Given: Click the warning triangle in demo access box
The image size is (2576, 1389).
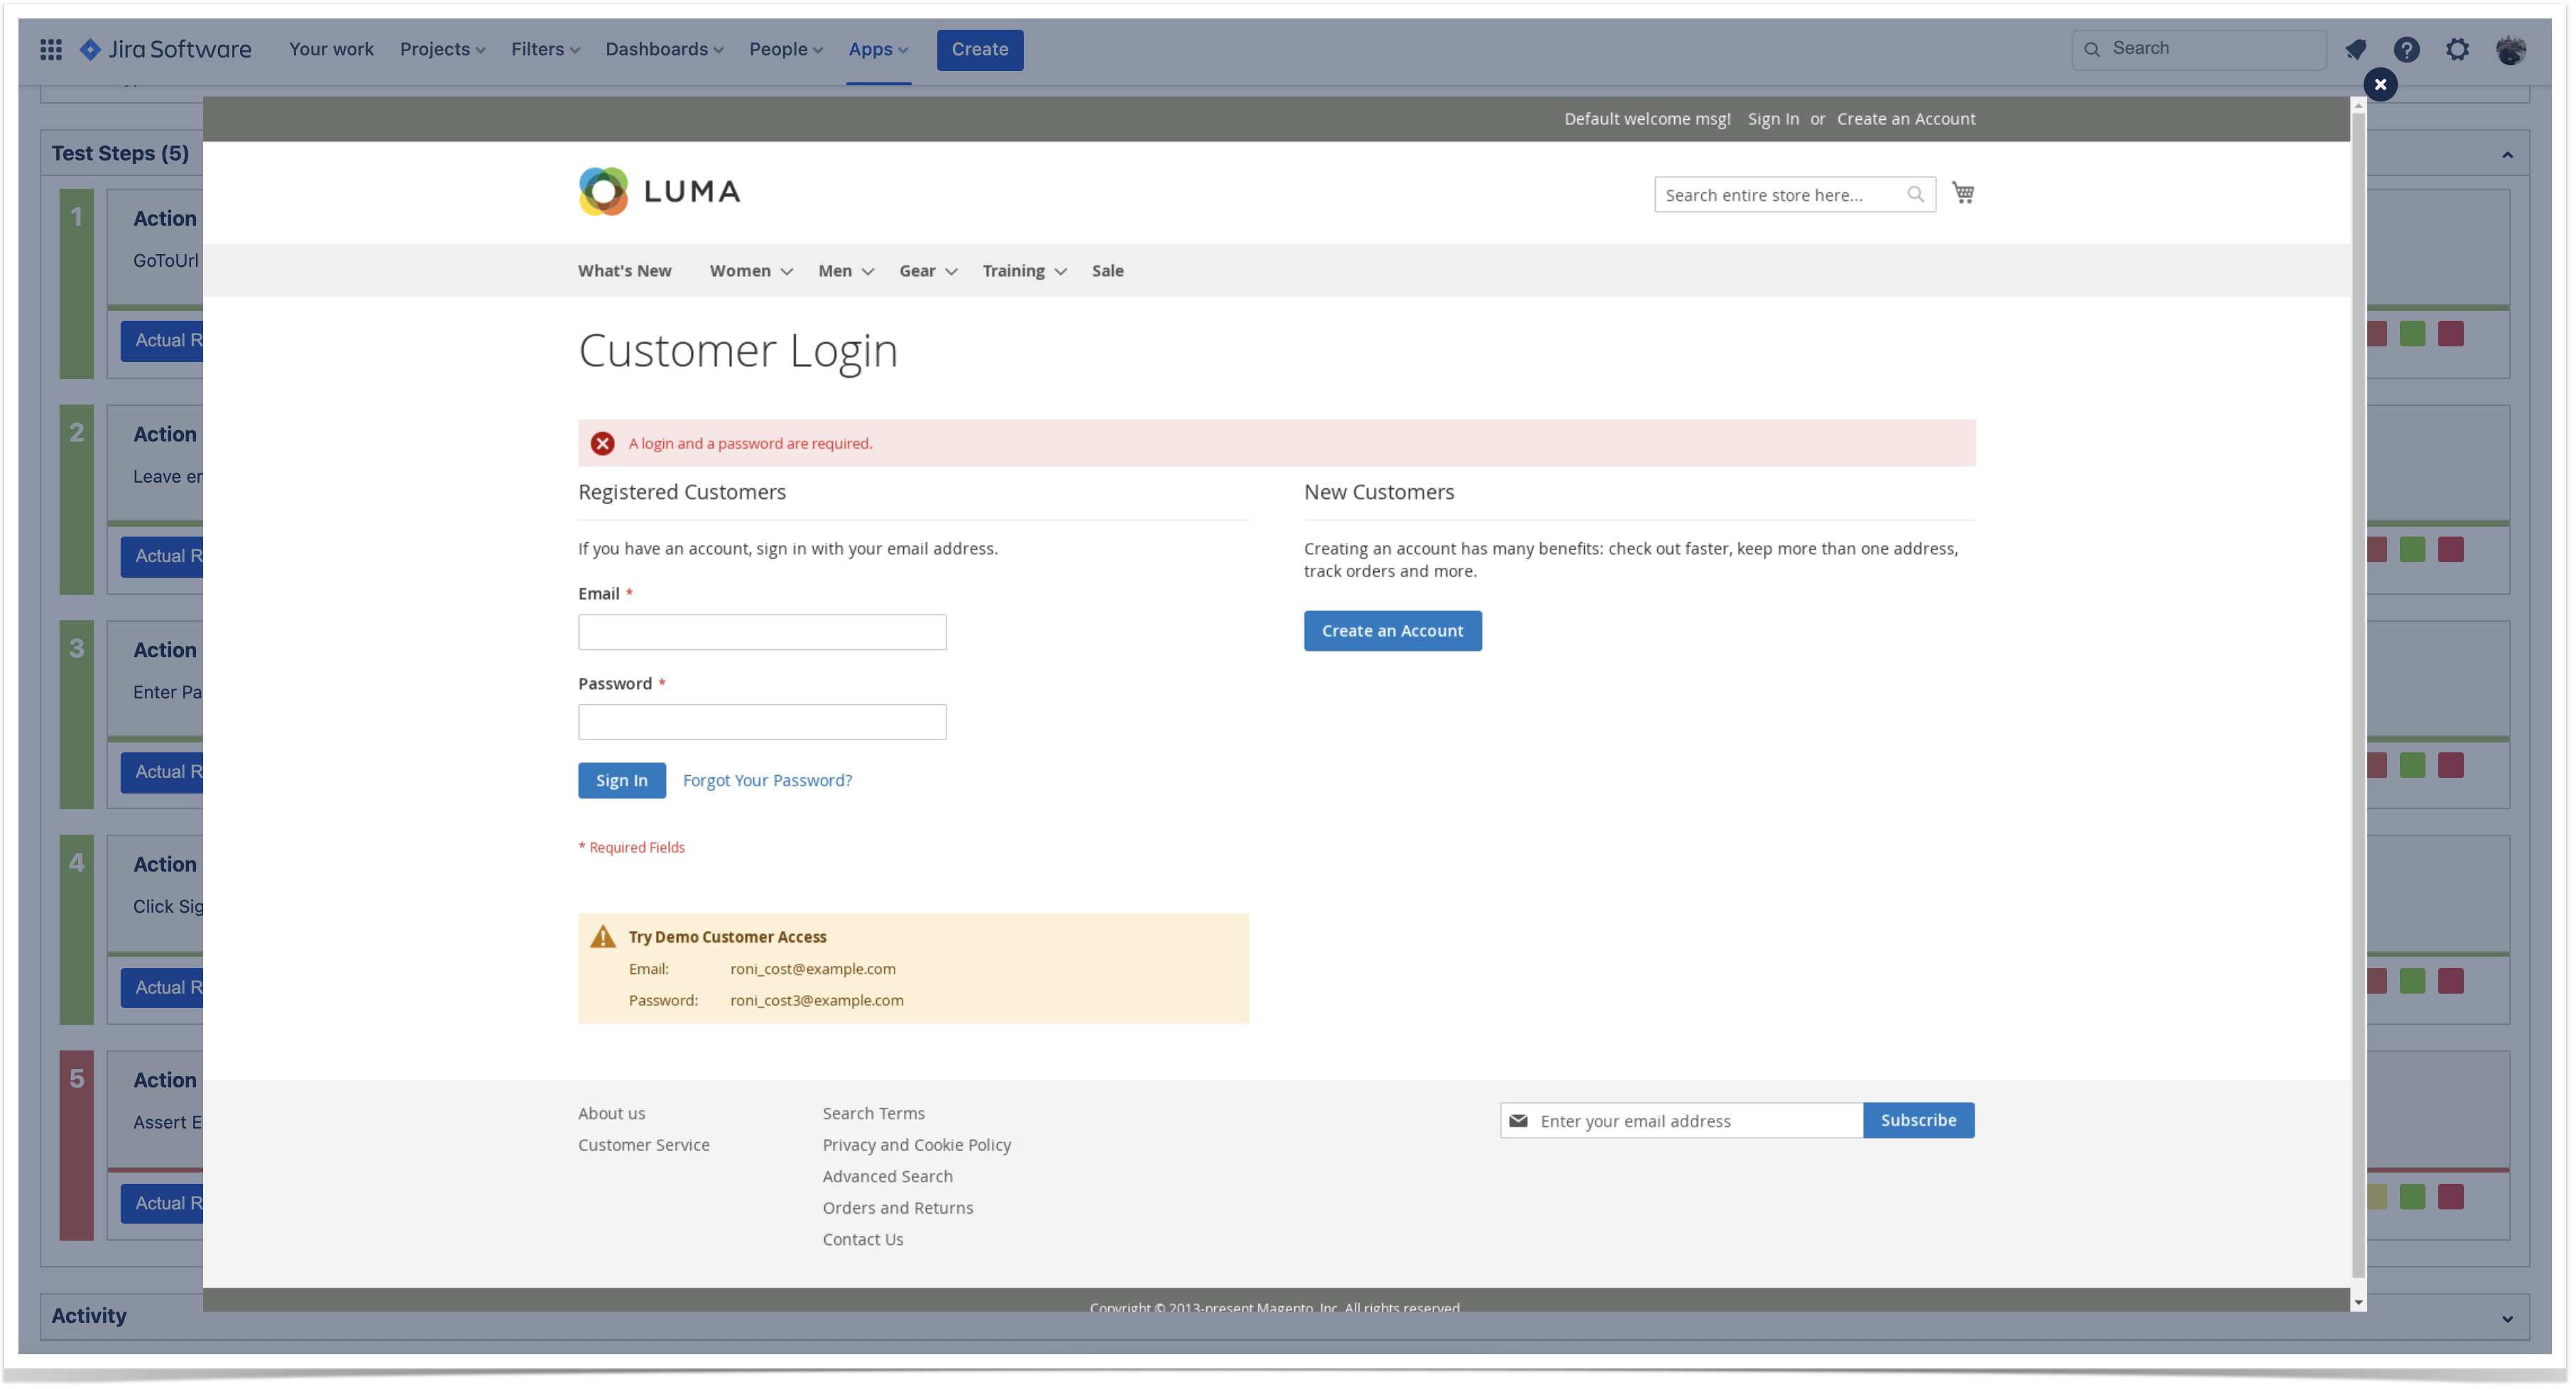Looking at the screenshot, I should (602, 936).
